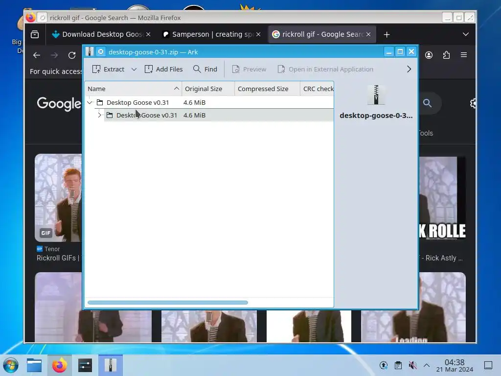Click the Google logo
The height and width of the screenshot is (376, 501).
click(x=59, y=104)
